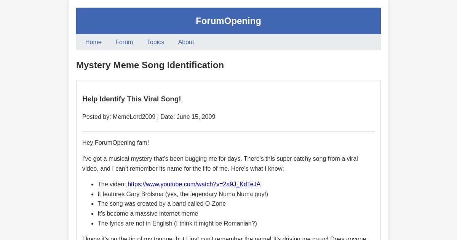The image size is (457, 240).
Task: Select Topics in the navigation bar
Action: click(x=155, y=42)
